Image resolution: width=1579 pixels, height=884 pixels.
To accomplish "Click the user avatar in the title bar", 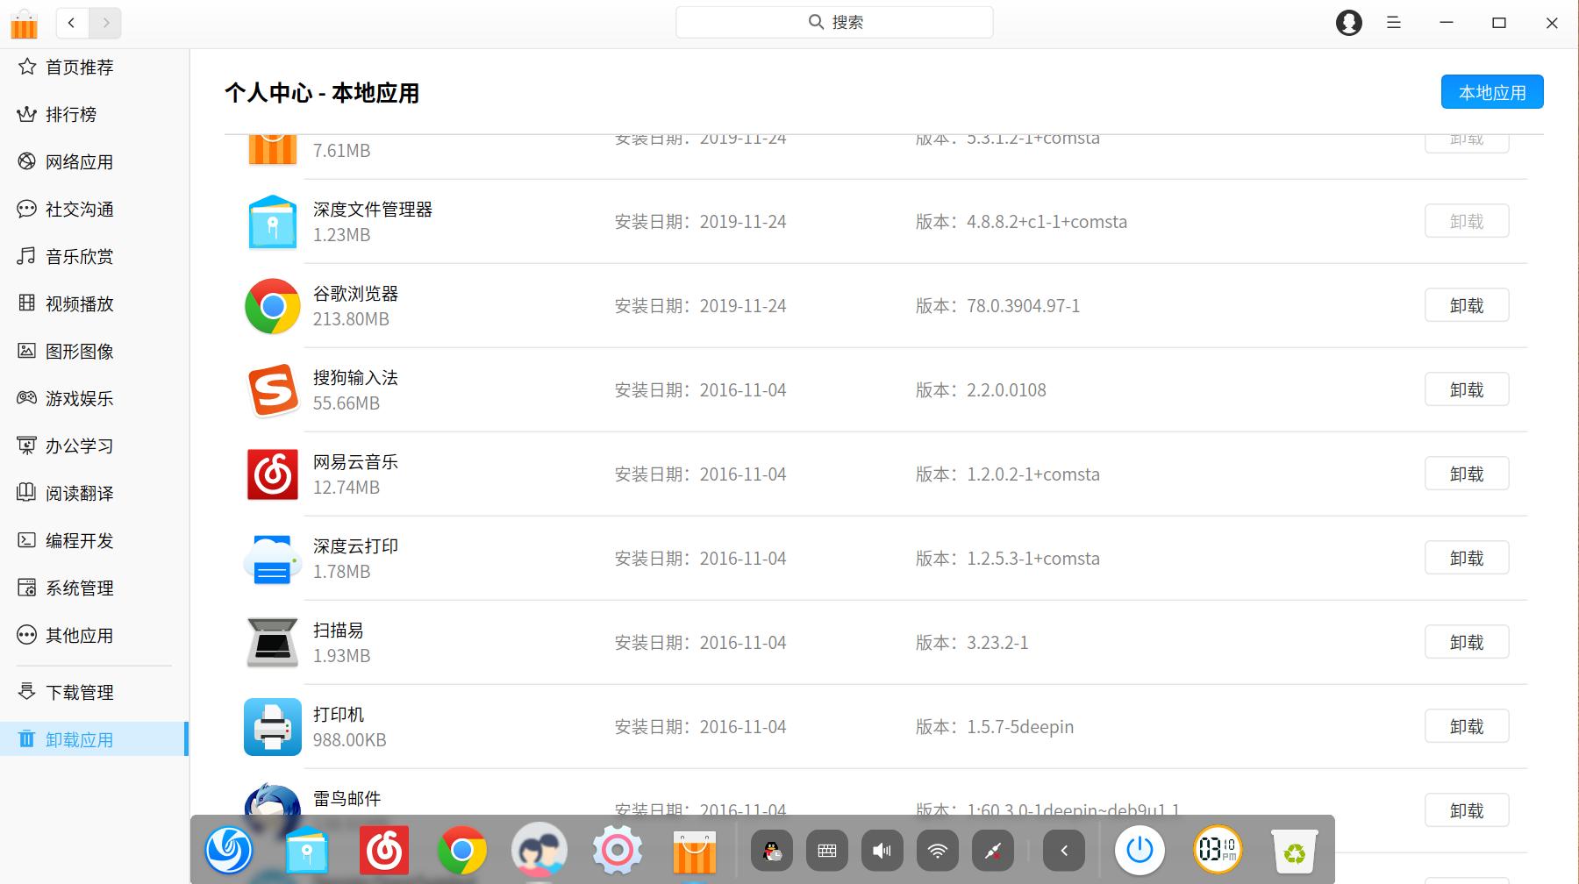I will coord(1348,22).
